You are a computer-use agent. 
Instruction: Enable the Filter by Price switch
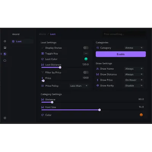[86, 72]
